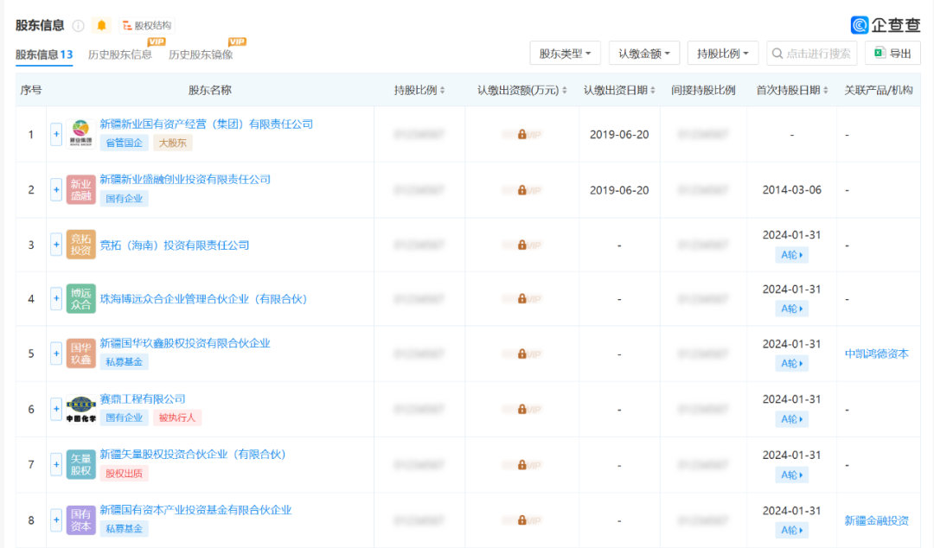Open the 认缴金额 filter dropdown
This screenshot has width=934, height=548.
(644, 54)
